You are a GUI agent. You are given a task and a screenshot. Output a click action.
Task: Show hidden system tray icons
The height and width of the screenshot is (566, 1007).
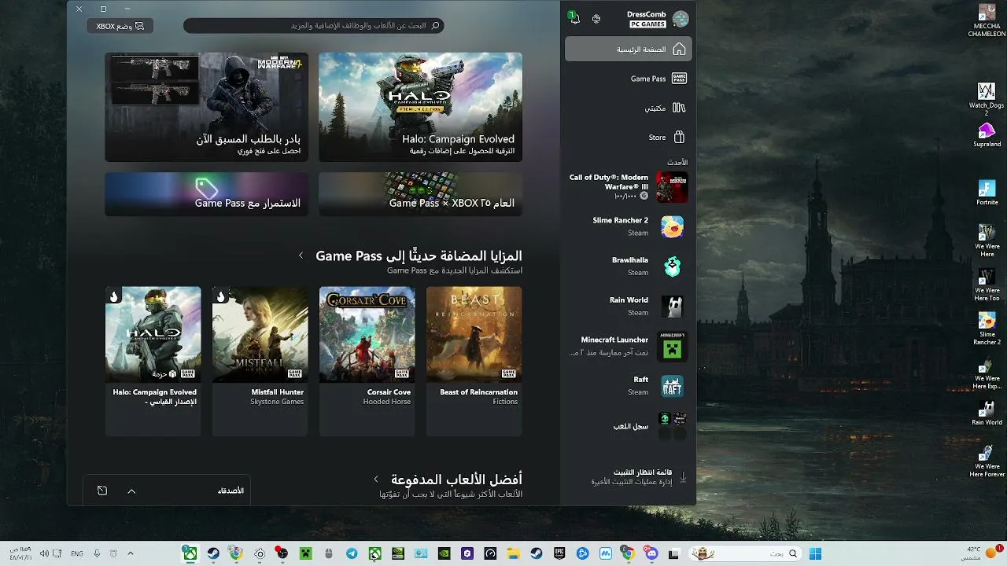click(131, 553)
